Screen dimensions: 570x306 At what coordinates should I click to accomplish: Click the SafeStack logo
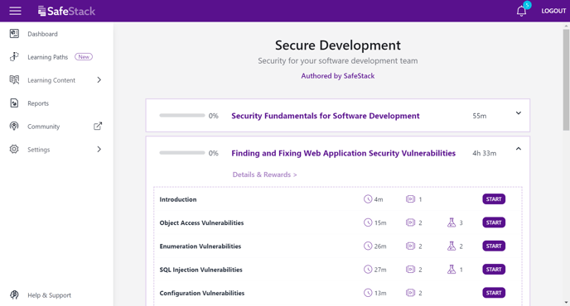tap(66, 11)
